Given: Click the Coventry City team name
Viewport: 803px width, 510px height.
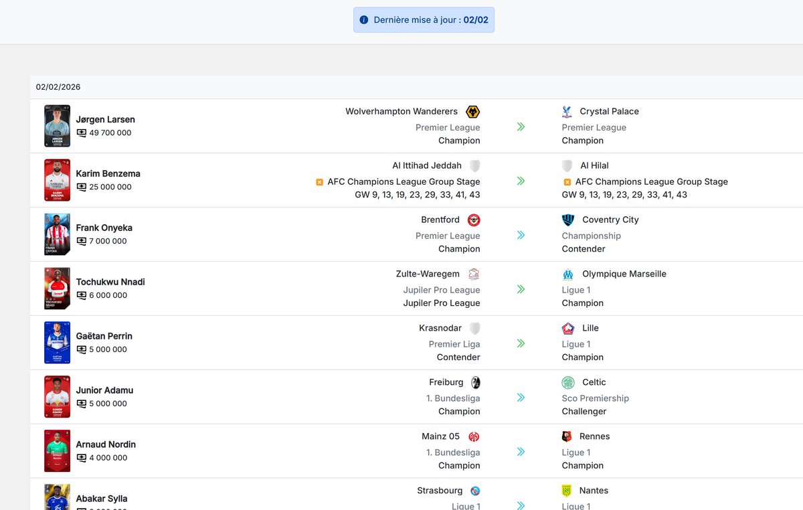Looking at the screenshot, I should (x=611, y=220).
